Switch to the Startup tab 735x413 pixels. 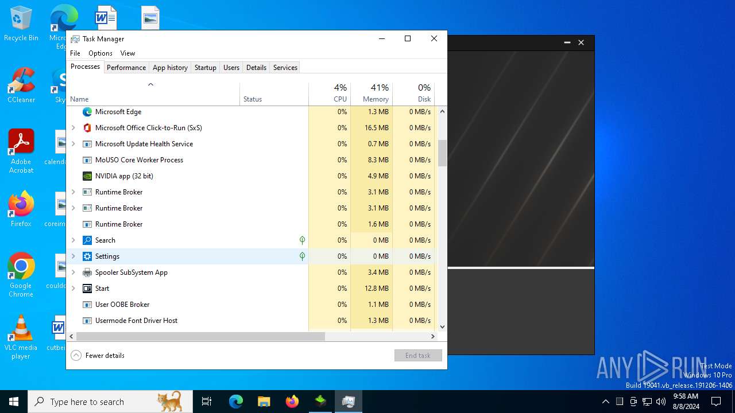pyautogui.click(x=205, y=68)
